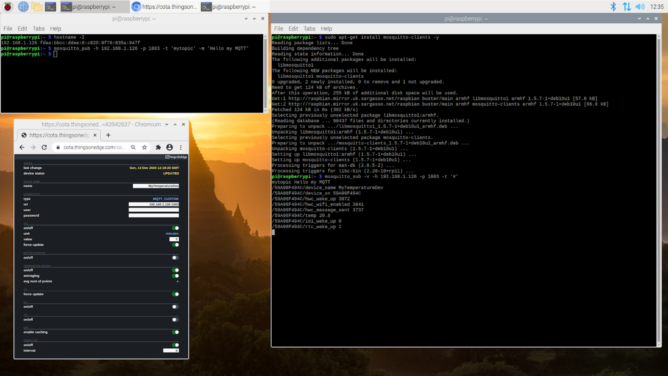Open the Bluetooth tray icon
Screen dimensions: 668x376
[613, 7]
